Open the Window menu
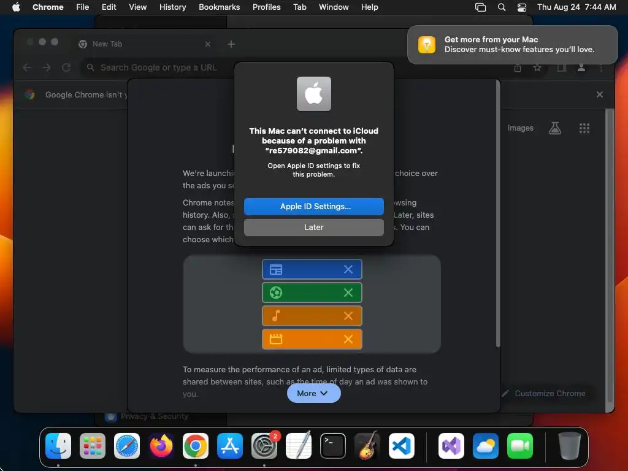628x471 pixels. (x=334, y=7)
